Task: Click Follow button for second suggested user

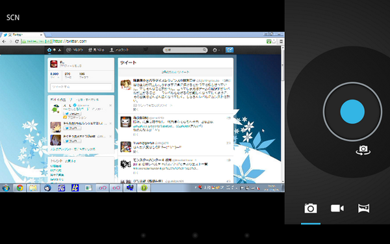Action: pos(72,128)
